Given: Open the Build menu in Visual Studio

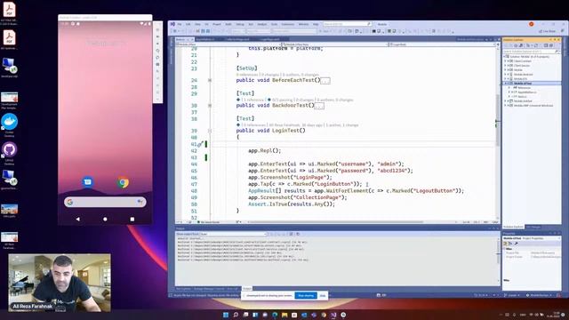Looking at the screenshot, I should tap(228, 24).
